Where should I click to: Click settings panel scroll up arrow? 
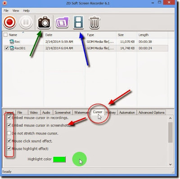[x=171, y=118]
